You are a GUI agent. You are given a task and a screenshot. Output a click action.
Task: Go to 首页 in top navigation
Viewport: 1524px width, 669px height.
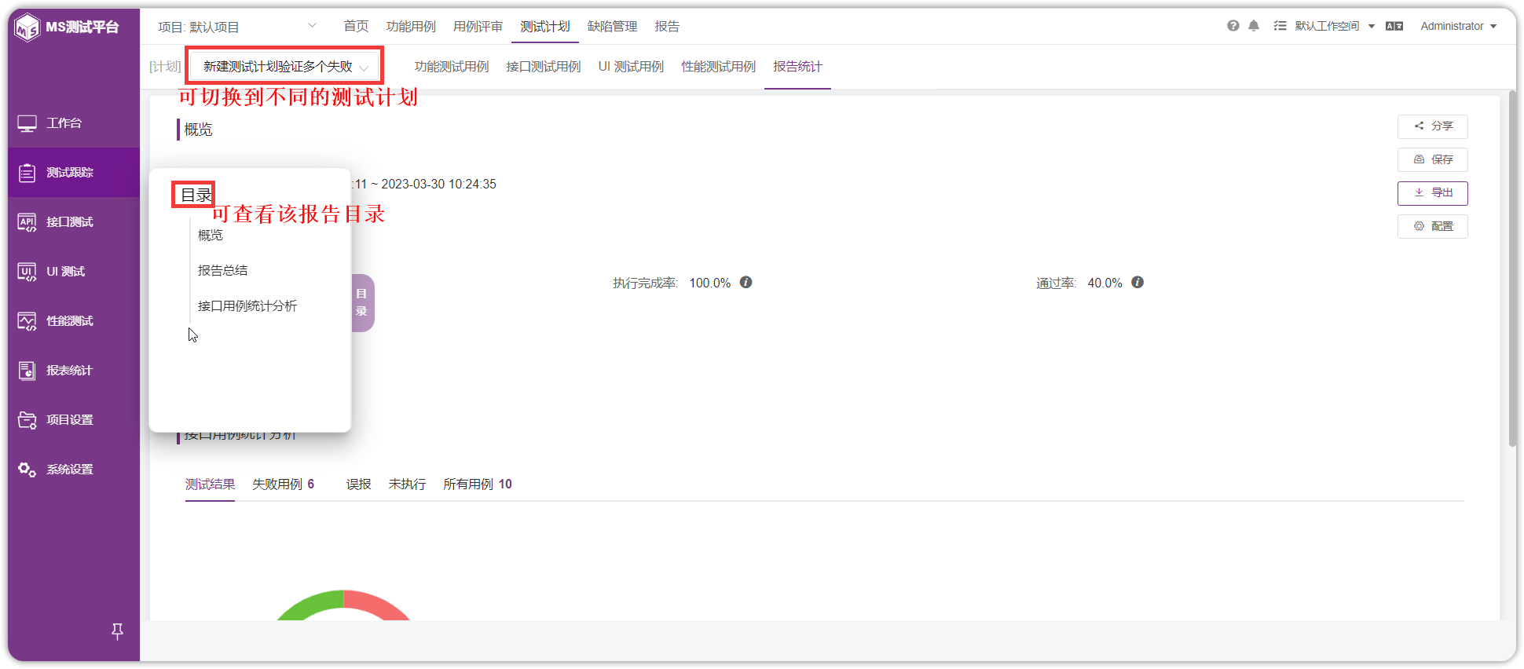pos(356,26)
